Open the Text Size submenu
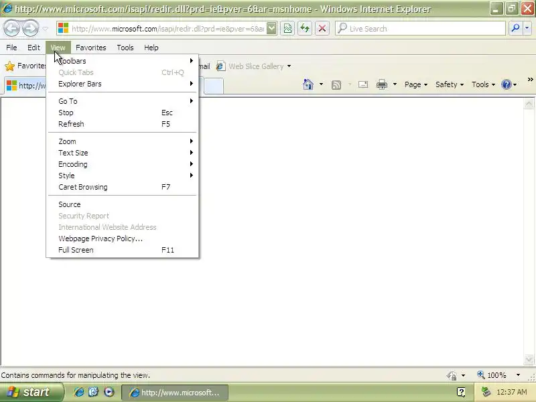This screenshot has width=536, height=402. (x=123, y=153)
